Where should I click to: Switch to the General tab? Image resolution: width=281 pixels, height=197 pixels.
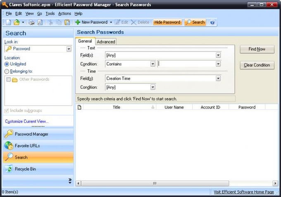click(85, 41)
